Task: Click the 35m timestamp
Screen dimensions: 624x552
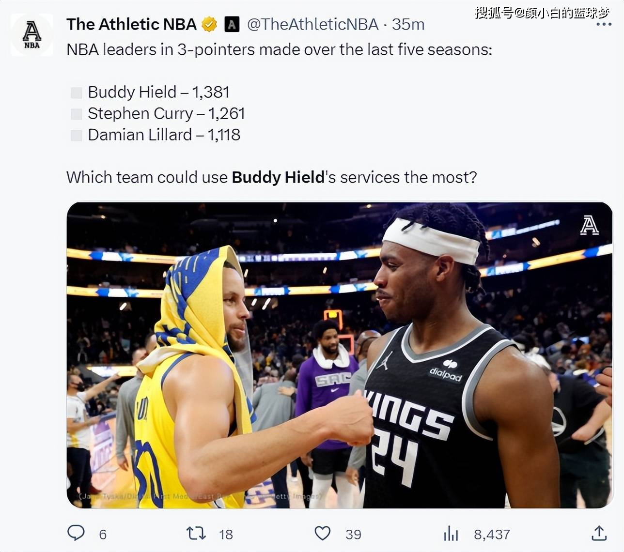Action: [408, 24]
